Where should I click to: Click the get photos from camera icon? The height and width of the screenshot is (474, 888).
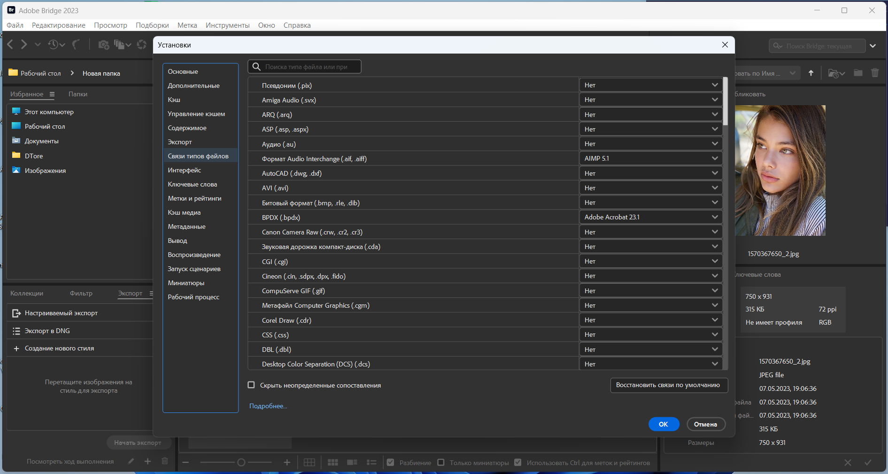coord(104,45)
